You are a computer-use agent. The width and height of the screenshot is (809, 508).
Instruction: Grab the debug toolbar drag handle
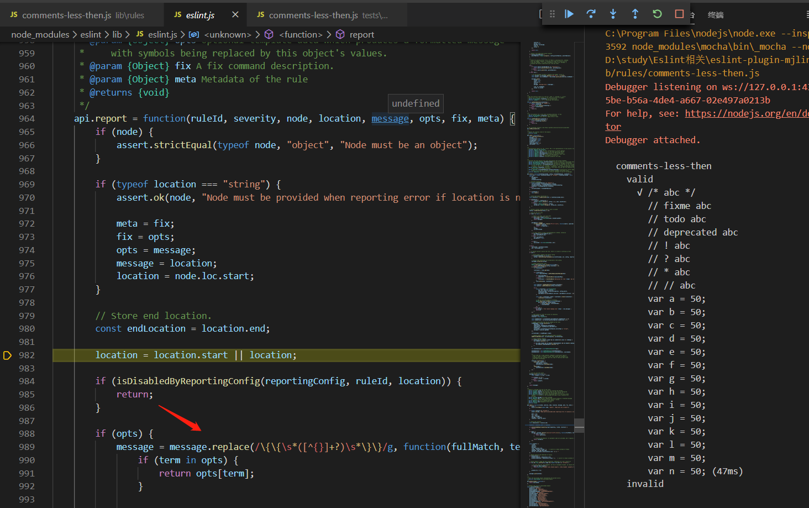click(x=552, y=14)
